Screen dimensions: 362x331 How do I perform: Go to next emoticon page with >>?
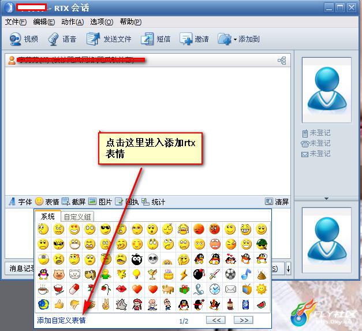[x=244, y=320]
